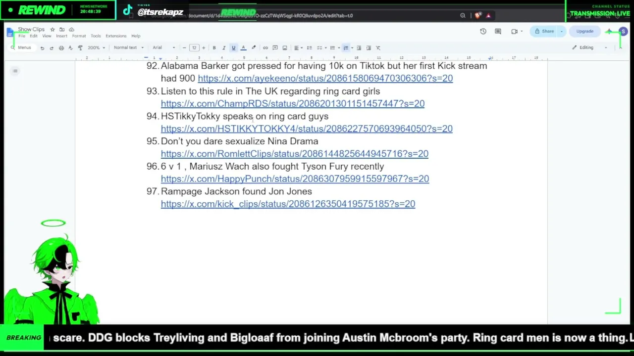This screenshot has height=356, width=634.
Task: Toggle italic formatting
Action: pos(224,48)
